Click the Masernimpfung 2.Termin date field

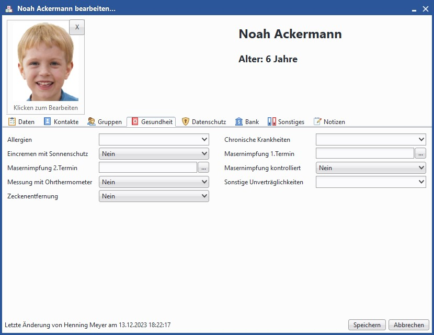click(148, 167)
